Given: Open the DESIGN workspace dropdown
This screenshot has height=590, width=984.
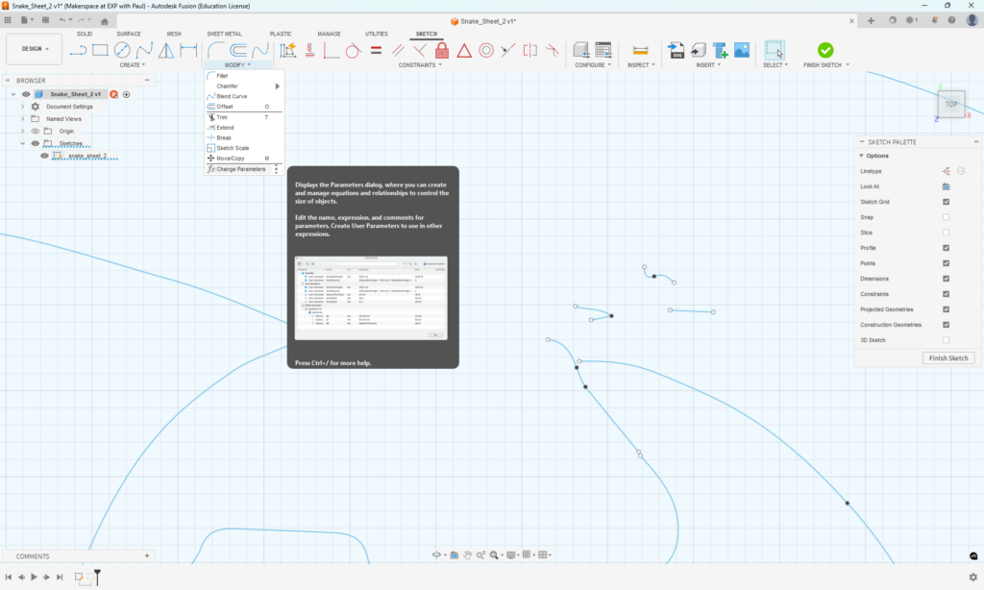Looking at the screenshot, I should pyautogui.click(x=35, y=48).
